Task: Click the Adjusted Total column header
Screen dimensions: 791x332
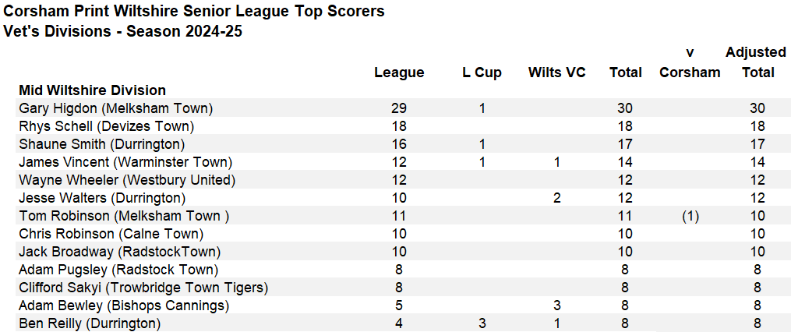Action: (755, 62)
